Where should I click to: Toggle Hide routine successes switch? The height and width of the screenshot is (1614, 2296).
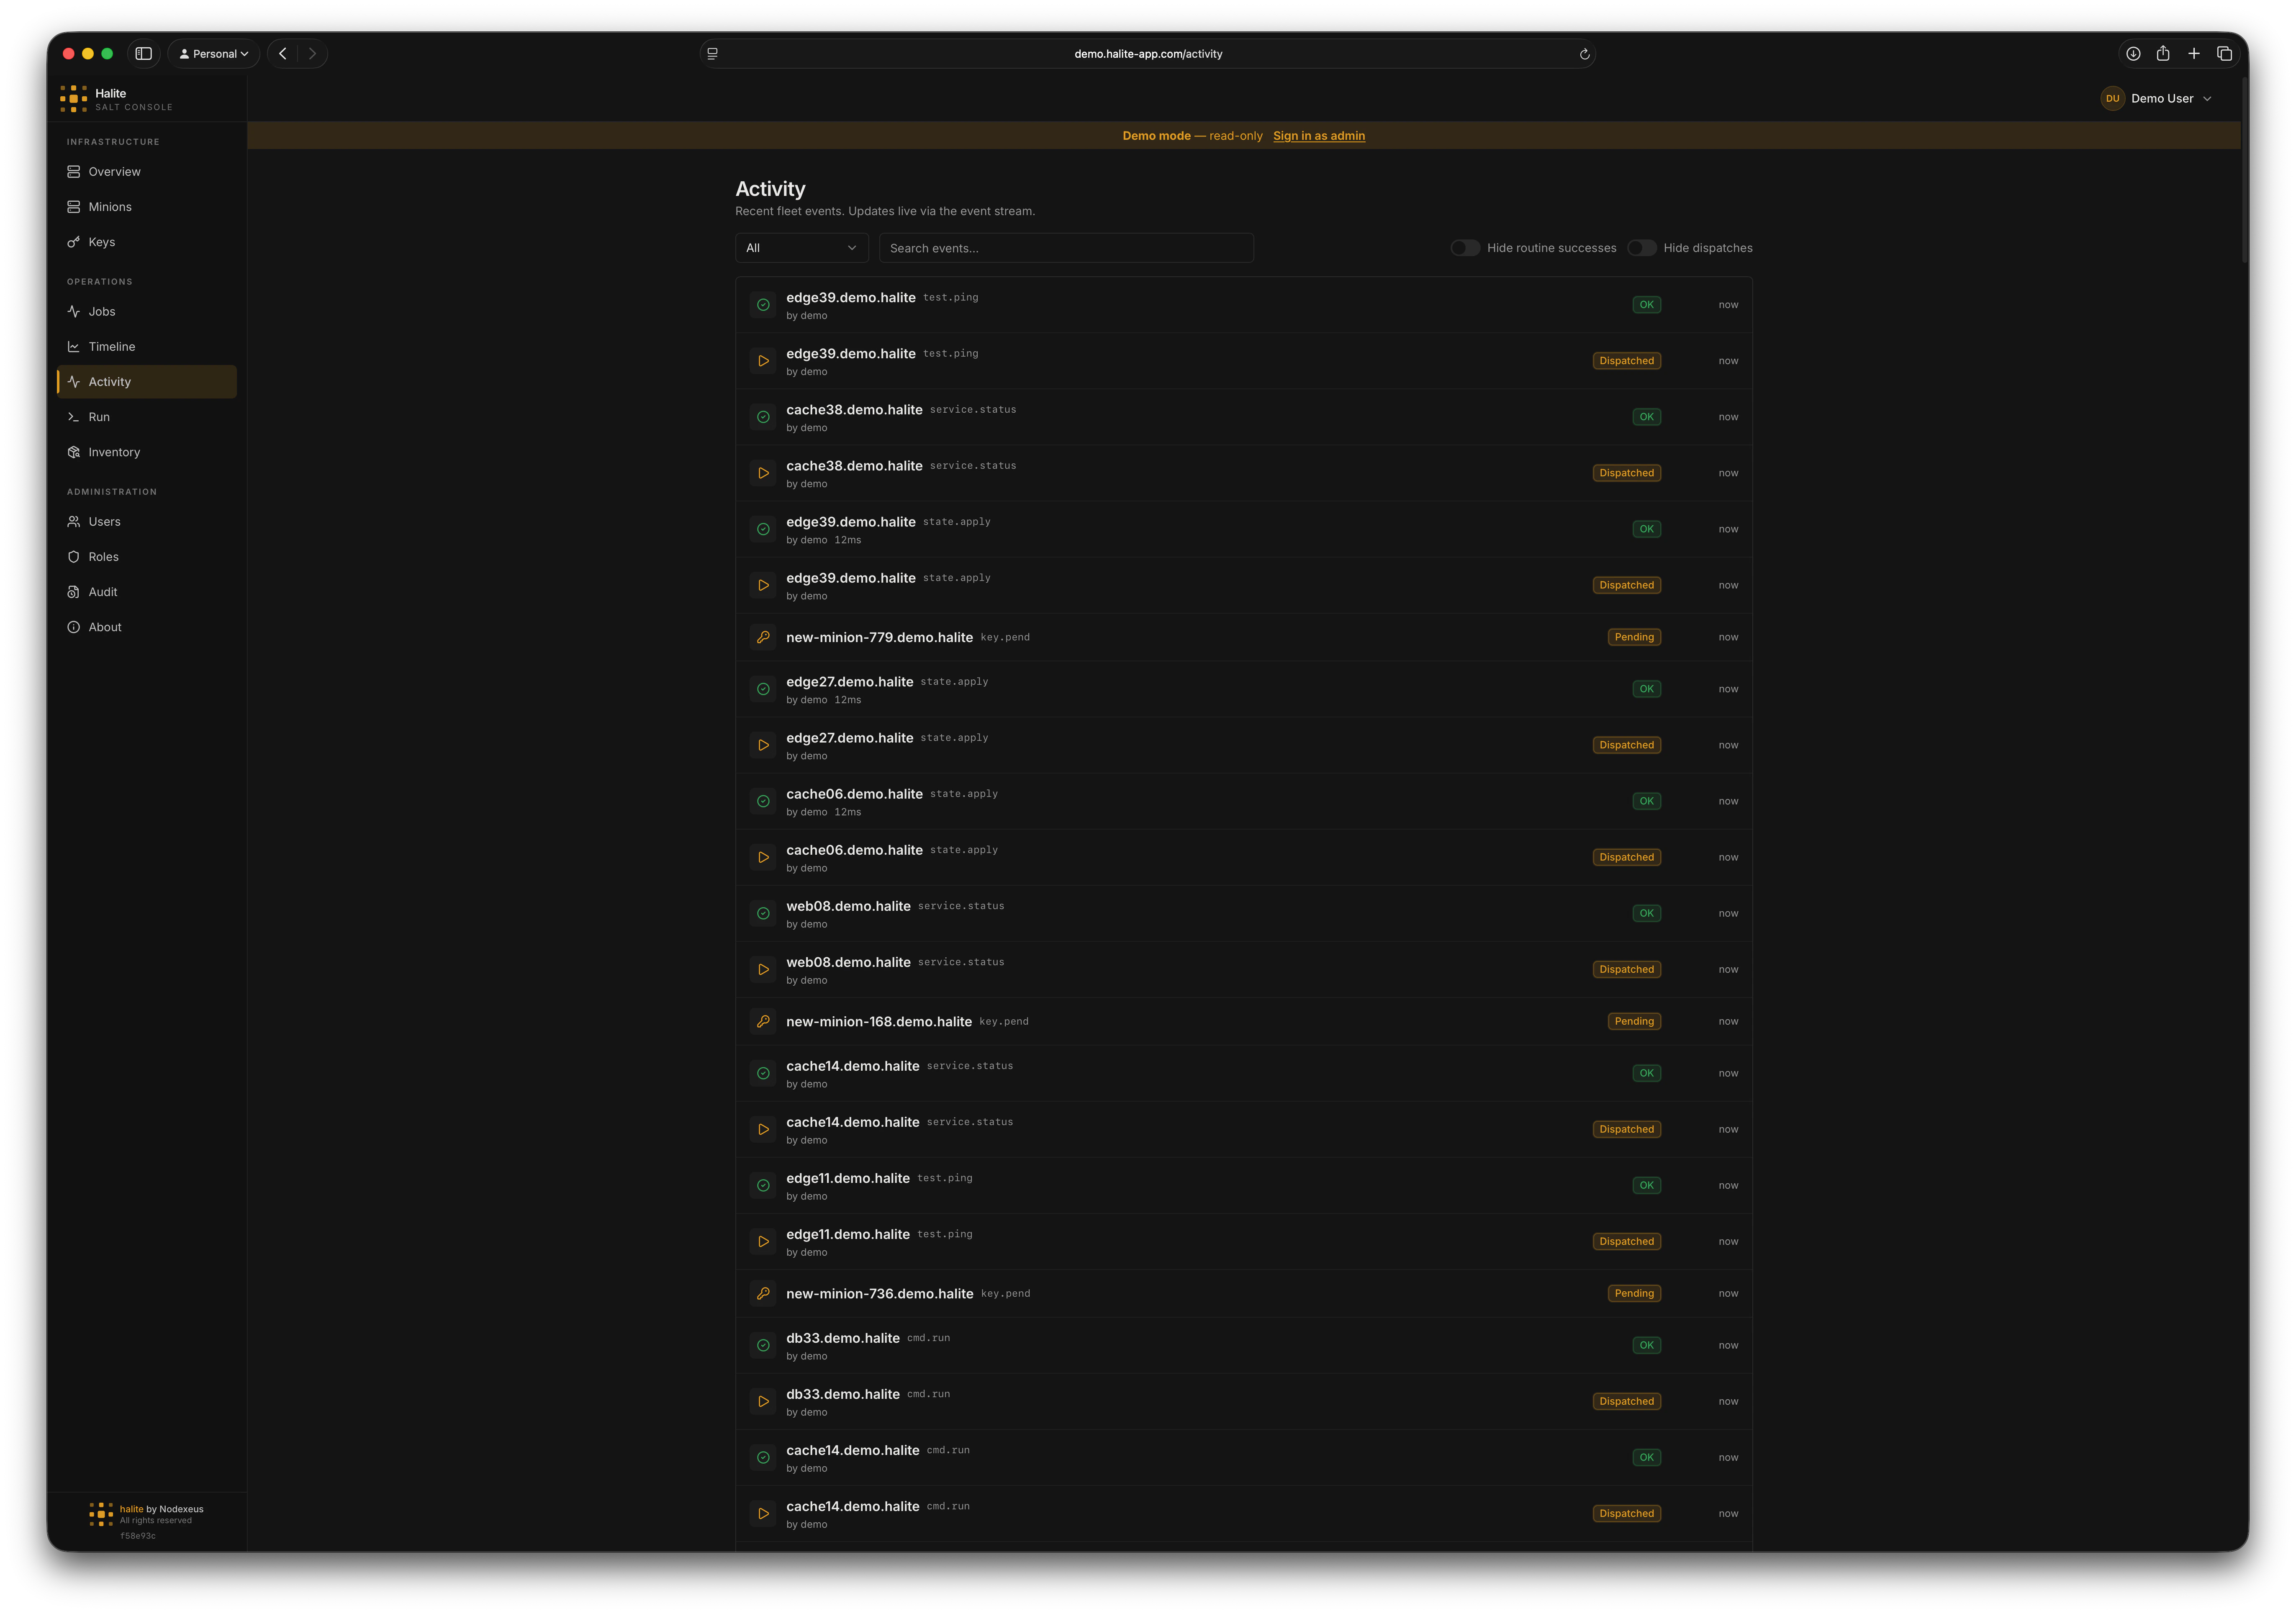point(1465,248)
